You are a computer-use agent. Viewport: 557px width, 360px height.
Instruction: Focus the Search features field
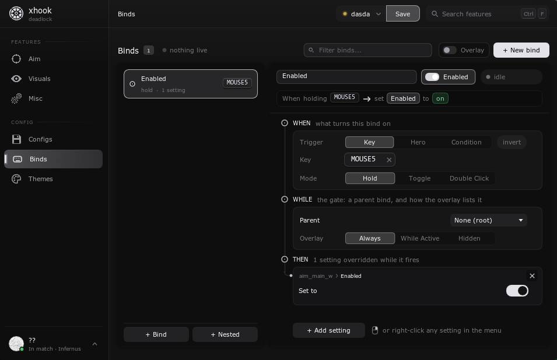(488, 14)
